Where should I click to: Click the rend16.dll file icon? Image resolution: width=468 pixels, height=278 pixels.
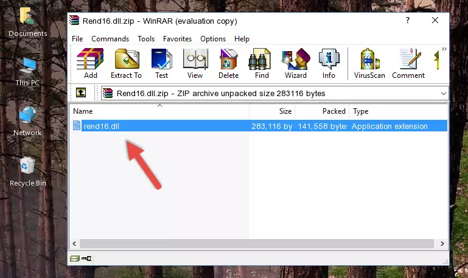coord(77,125)
